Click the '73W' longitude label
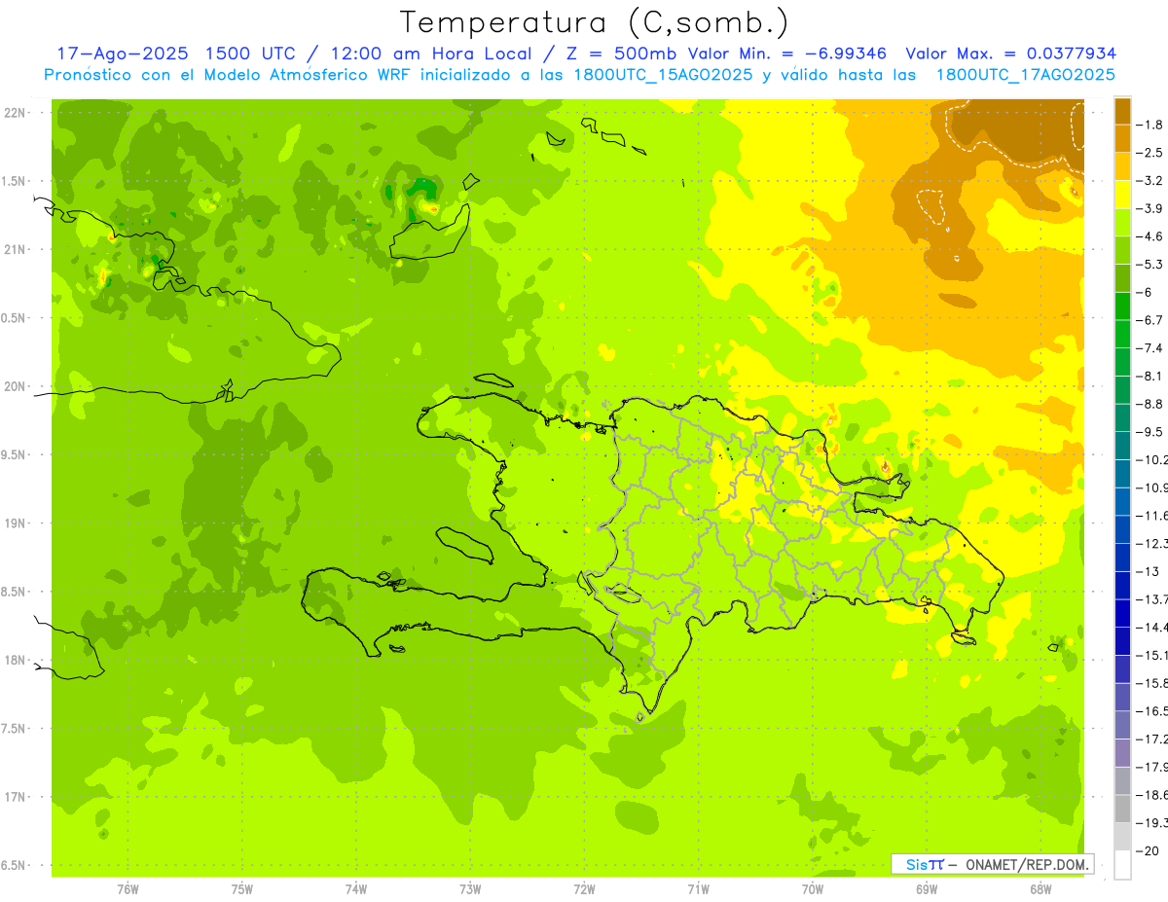 [x=470, y=889]
